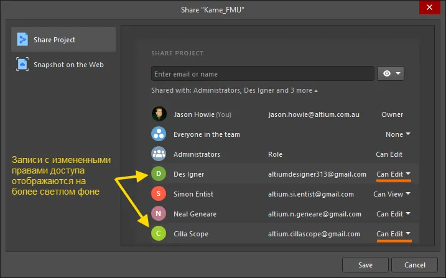The height and width of the screenshot is (278, 446).
Task: Click the name Simon Entist
Action: point(193,194)
